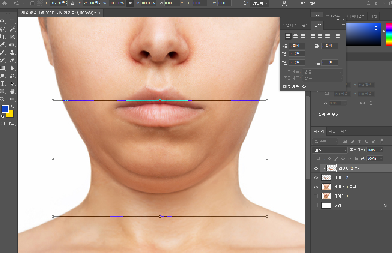
Task: Collapse the floating paragraph panel
Action: [x=338, y=19]
